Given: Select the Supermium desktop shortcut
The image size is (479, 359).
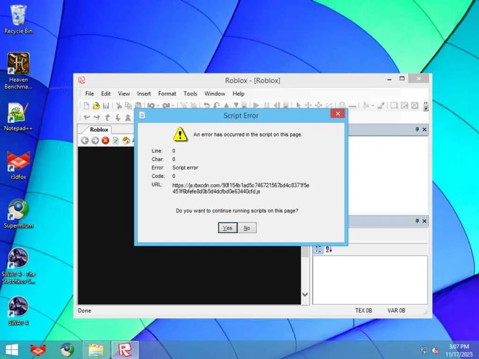Looking at the screenshot, I should (x=18, y=214).
